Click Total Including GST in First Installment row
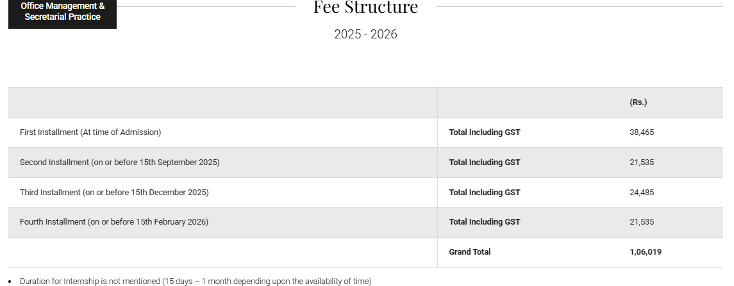 click(x=485, y=132)
